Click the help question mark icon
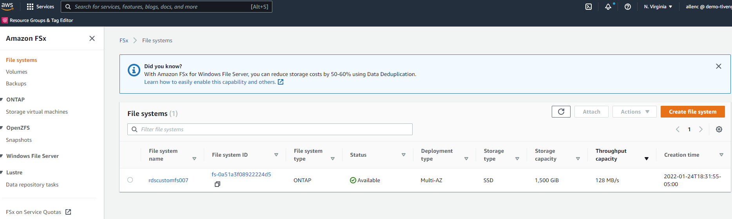The width and height of the screenshot is (732, 219). pos(628,7)
